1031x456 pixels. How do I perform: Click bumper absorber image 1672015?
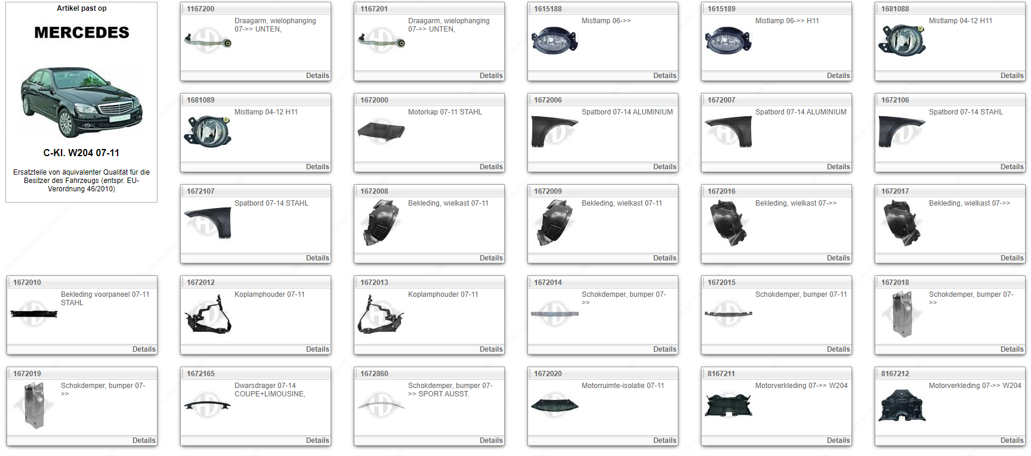729,314
